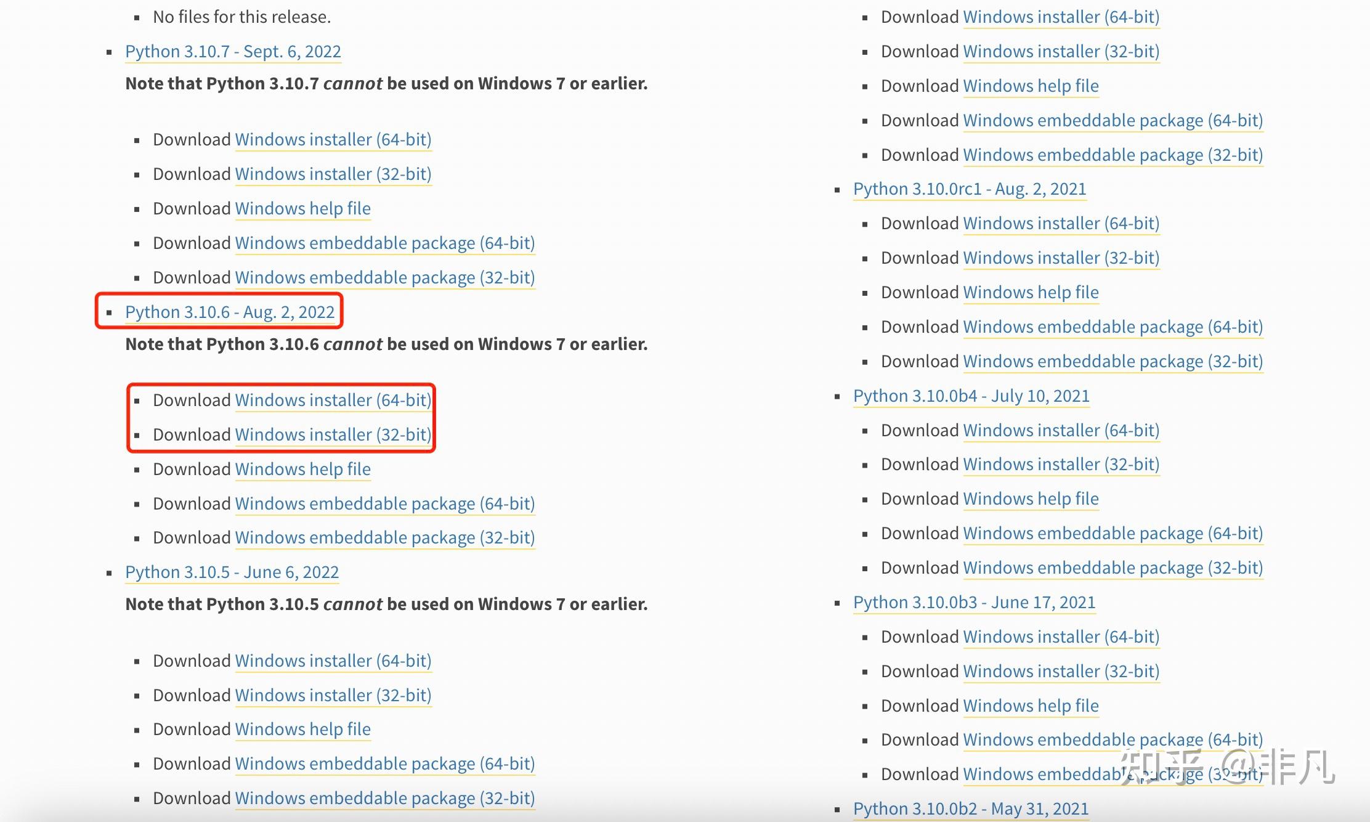Download the 32-bit Windows installer for Python 3.10.0b3
1370x822 pixels.
click(1061, 672)
